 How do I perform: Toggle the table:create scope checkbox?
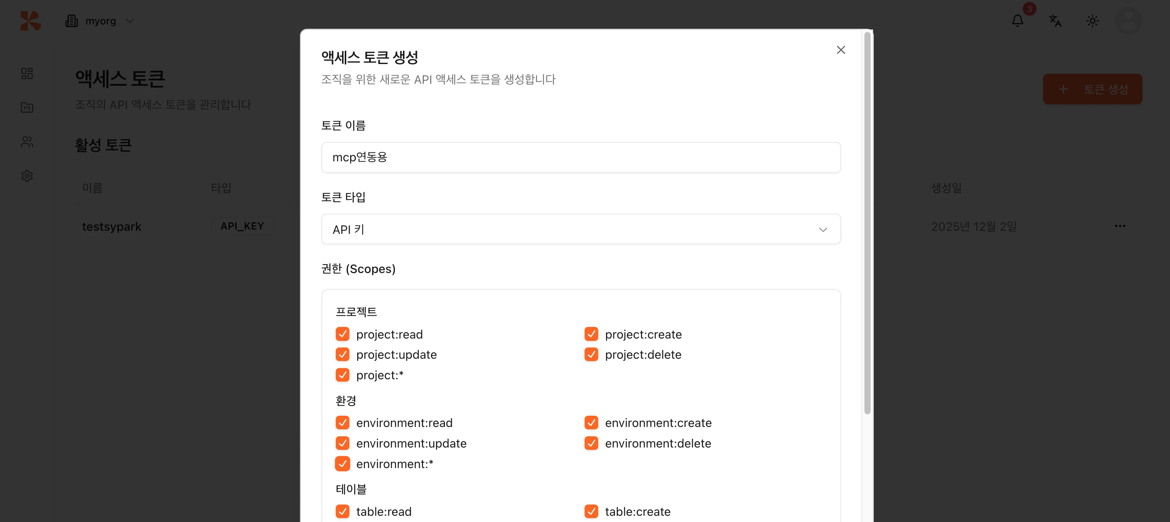591,511
